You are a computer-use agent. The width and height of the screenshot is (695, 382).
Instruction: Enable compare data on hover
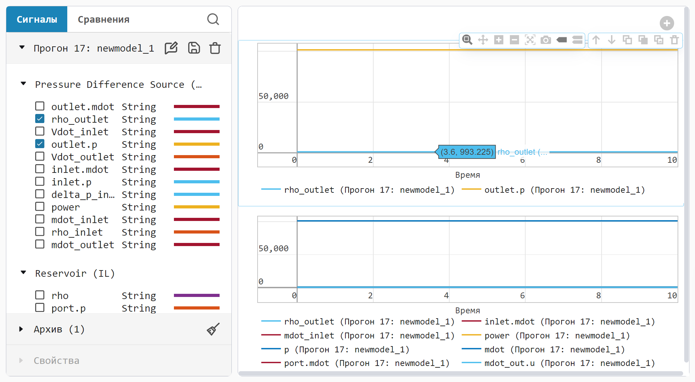click(x=577, y=40)
